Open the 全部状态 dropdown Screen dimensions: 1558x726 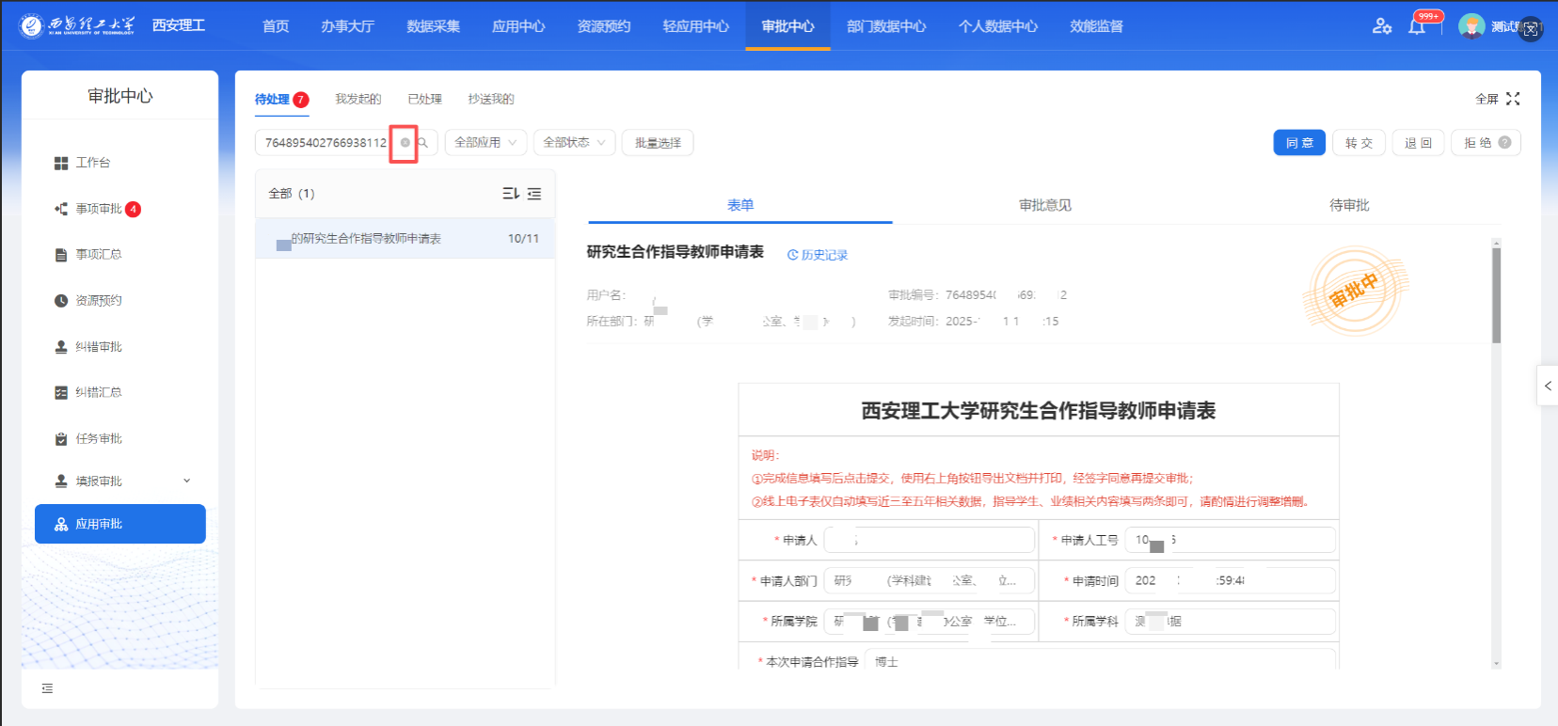point(574,143)
